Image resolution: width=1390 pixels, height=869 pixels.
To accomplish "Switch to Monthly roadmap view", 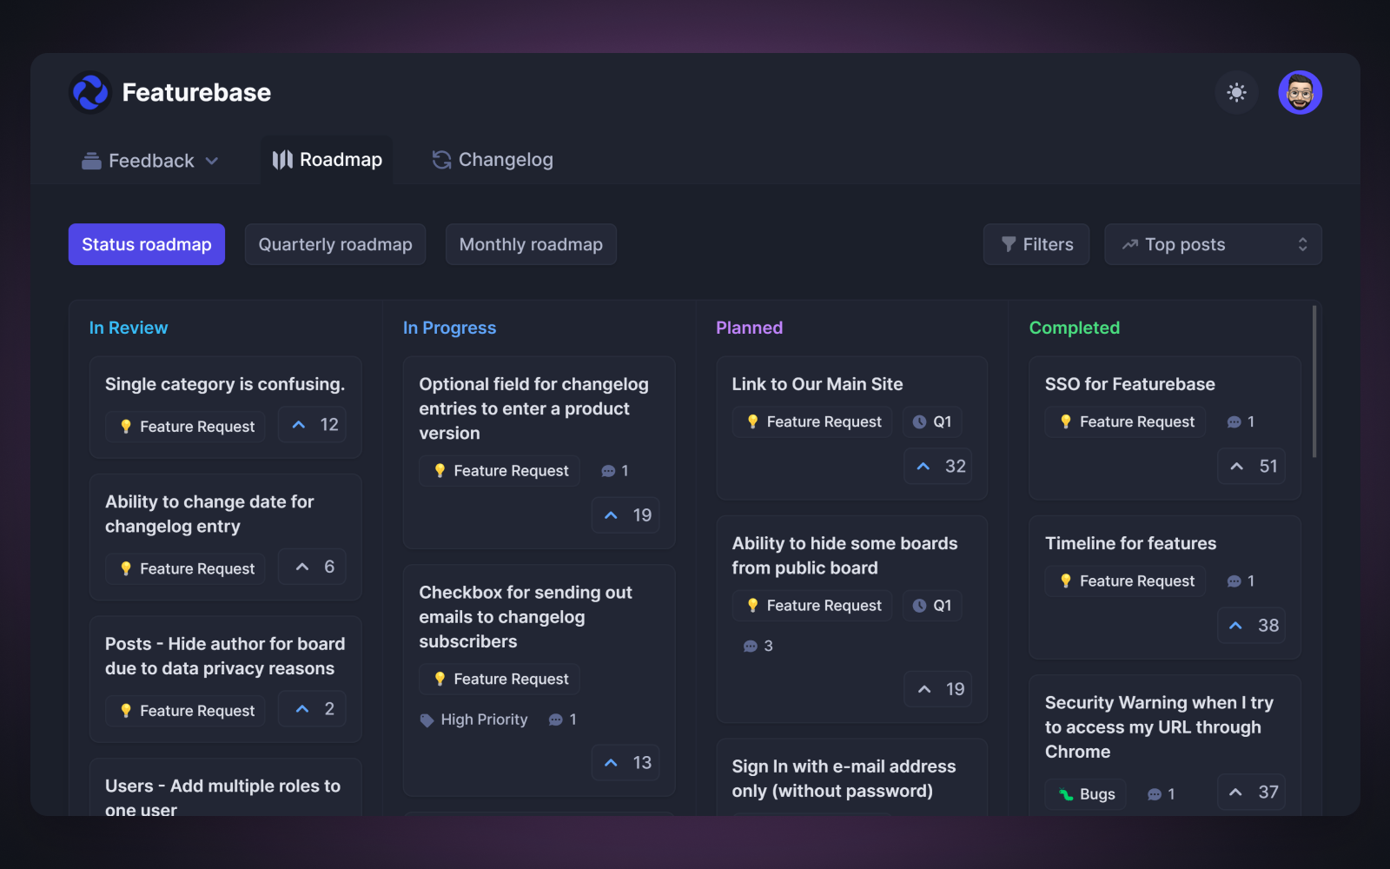I will pos(531,244).
